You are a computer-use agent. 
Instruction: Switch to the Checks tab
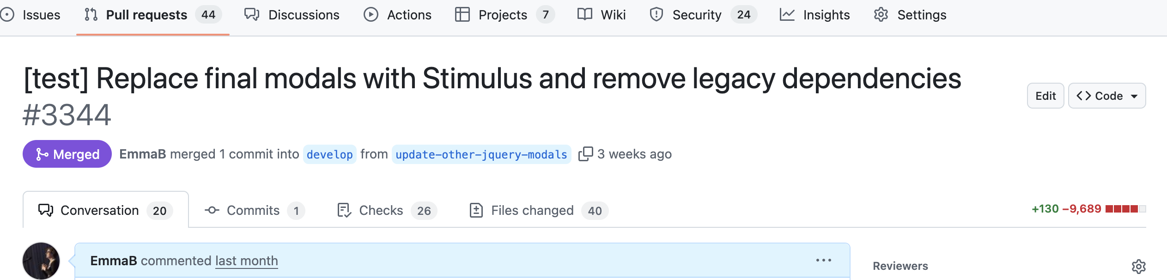tap(387, 210)
